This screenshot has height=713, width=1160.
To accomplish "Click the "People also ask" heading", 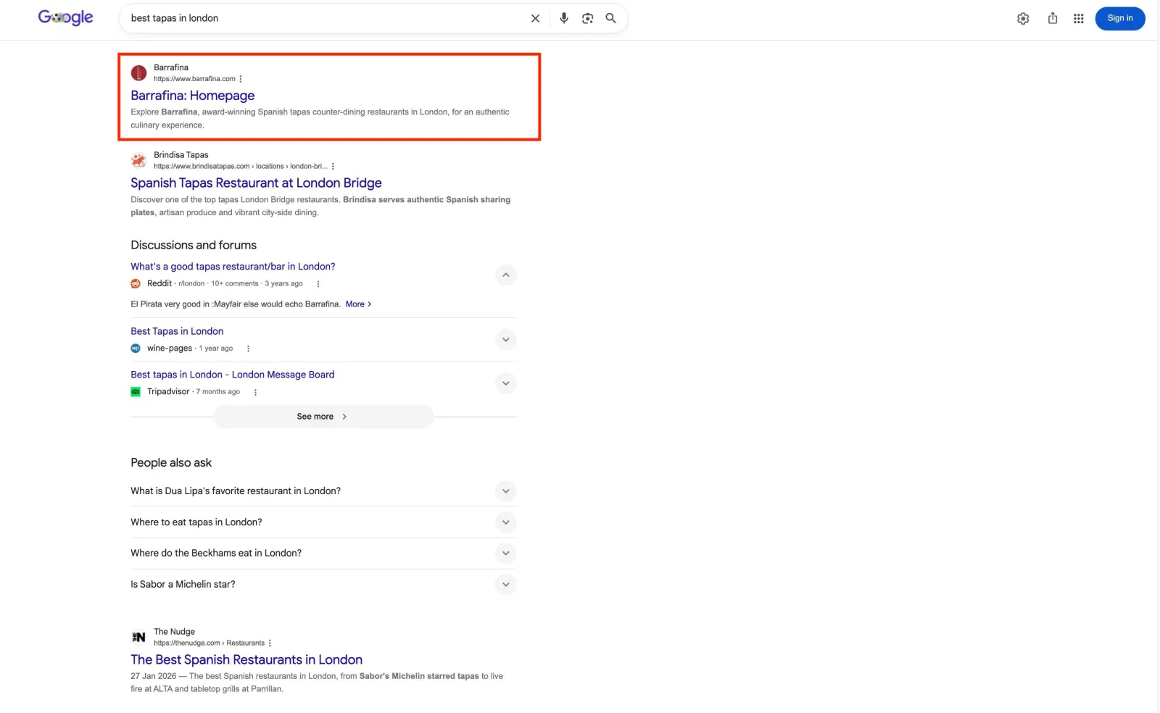I will pos(171,462).
